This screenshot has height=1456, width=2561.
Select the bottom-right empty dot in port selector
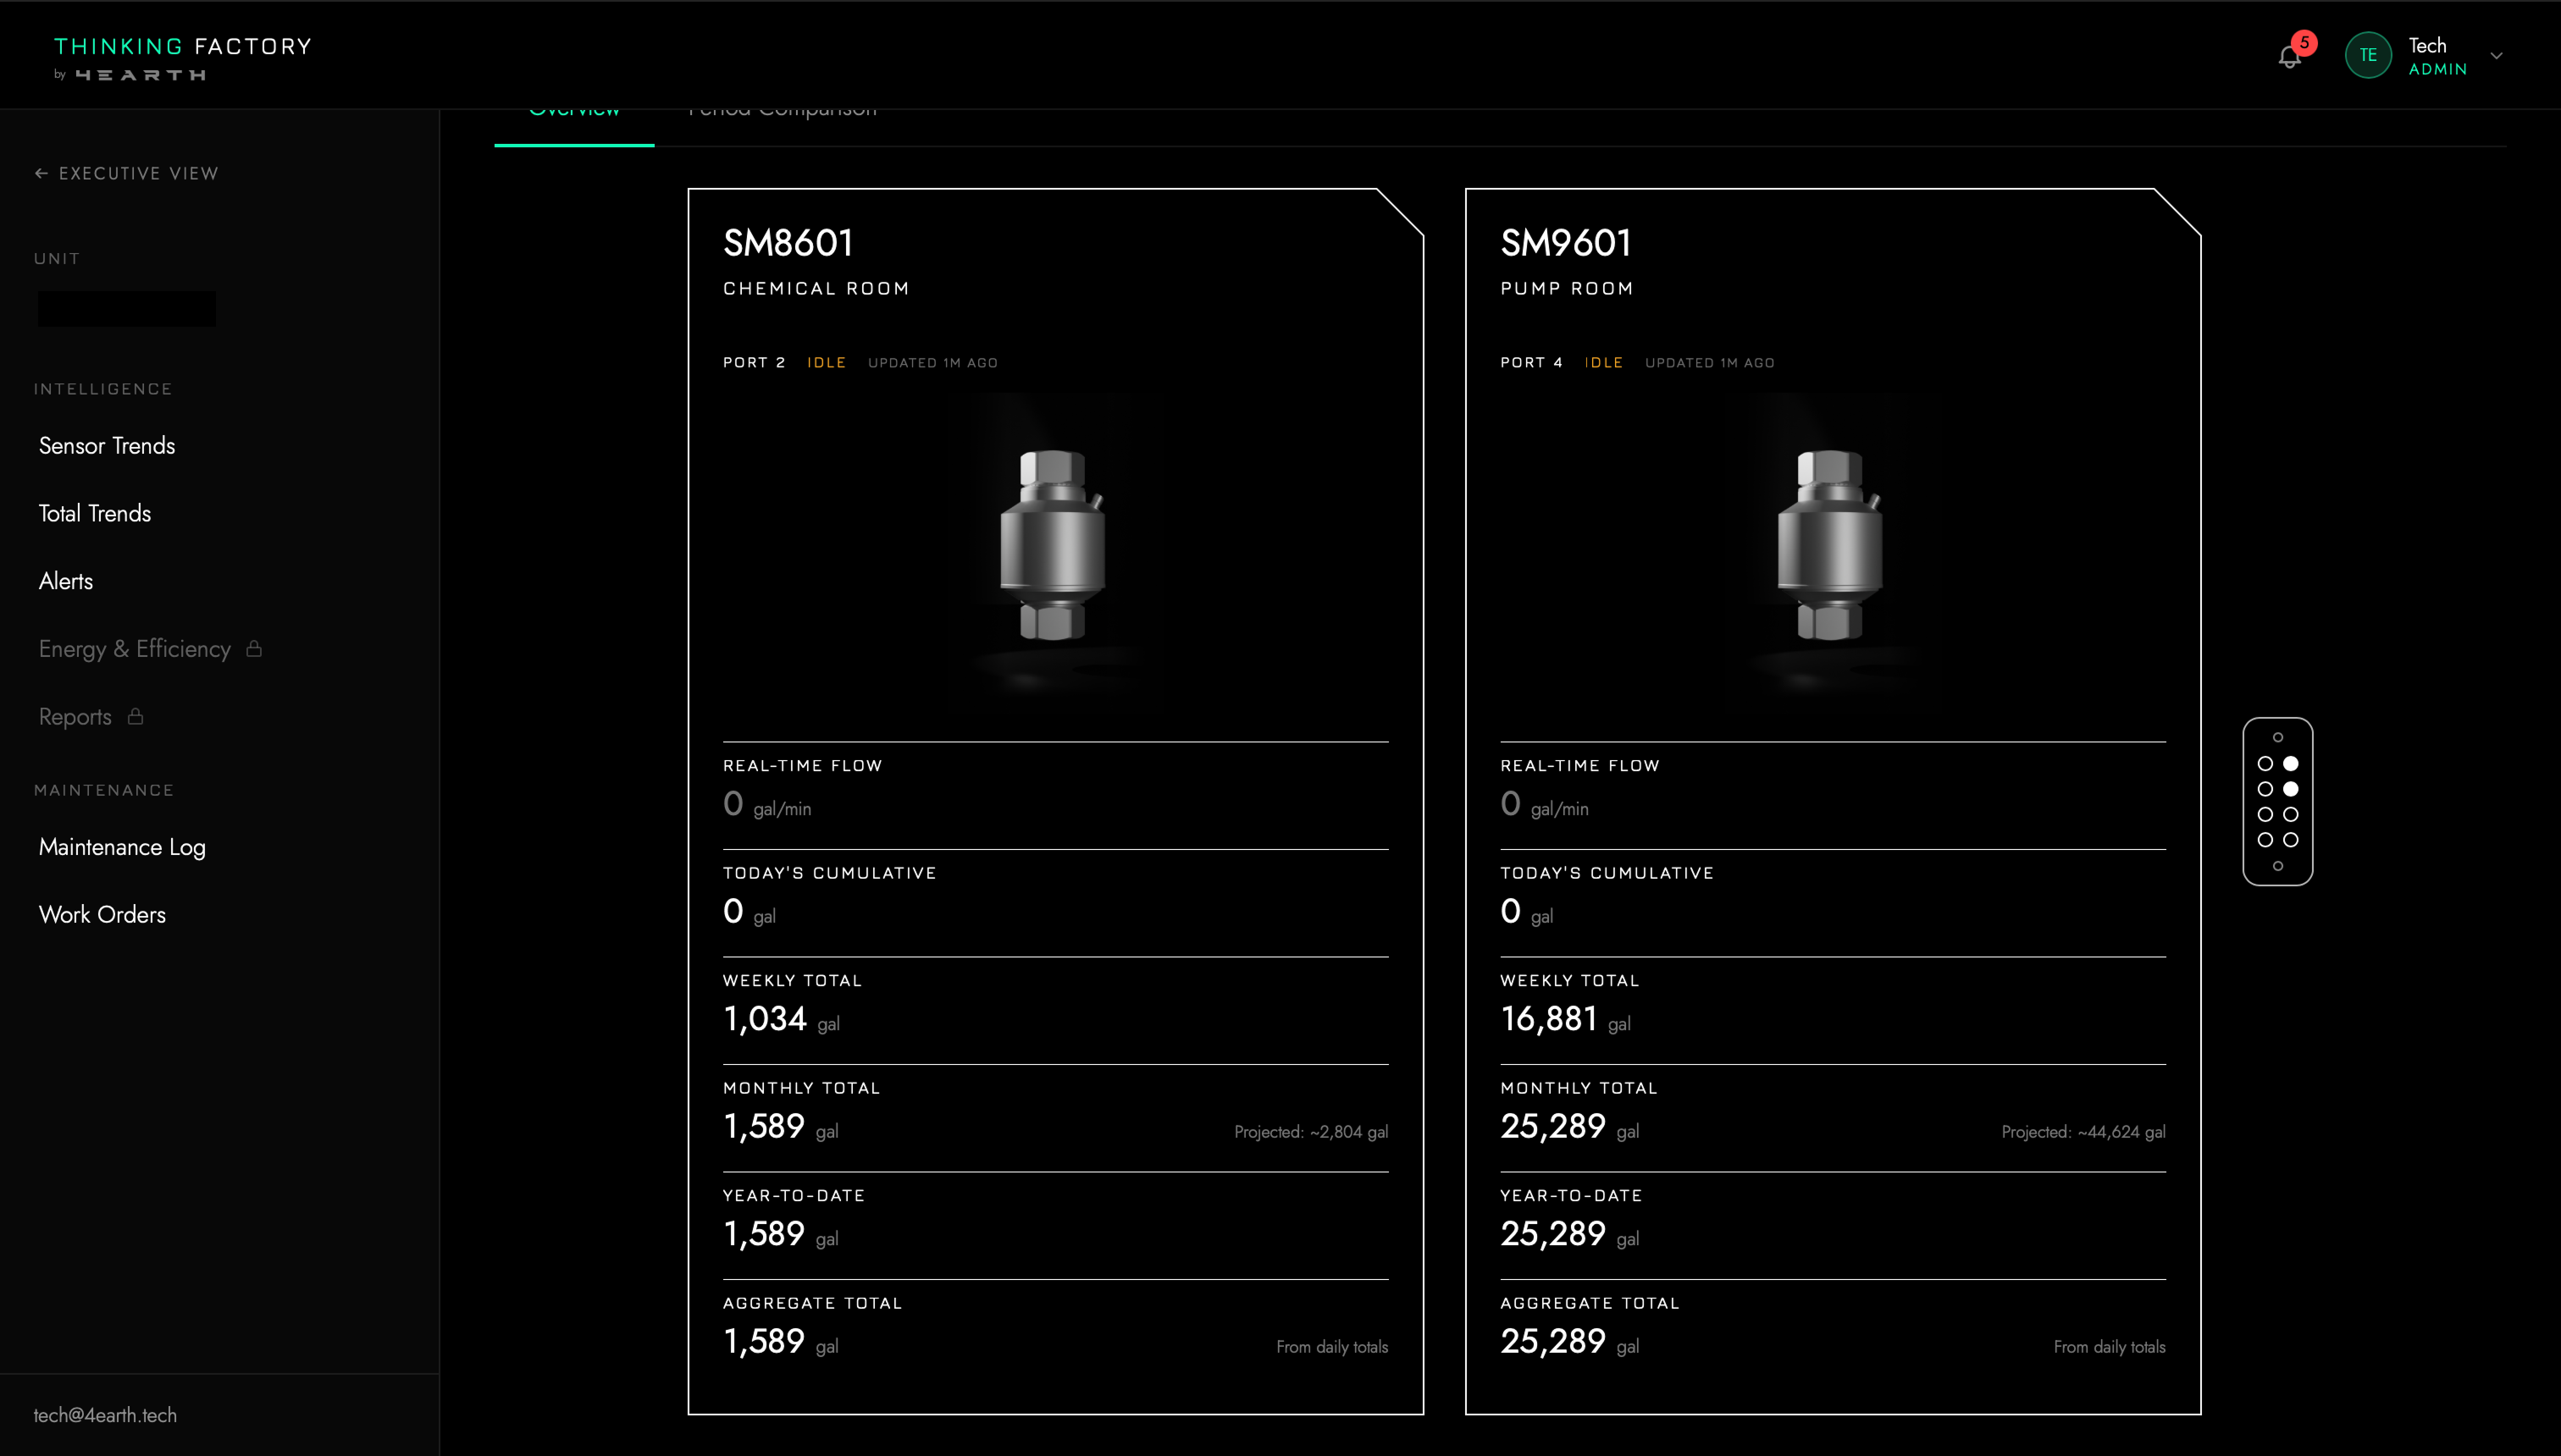pos(2291,840)
